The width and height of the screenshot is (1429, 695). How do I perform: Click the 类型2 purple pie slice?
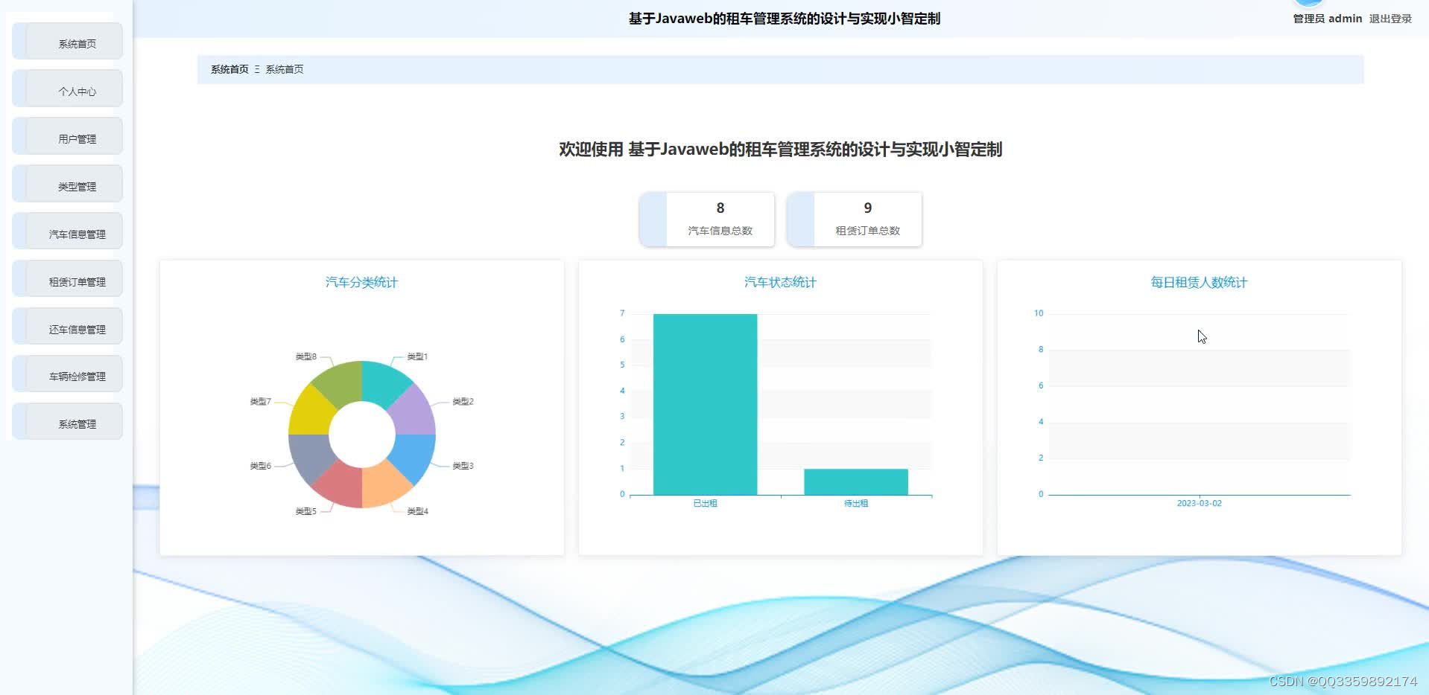[x=414, y=413]
